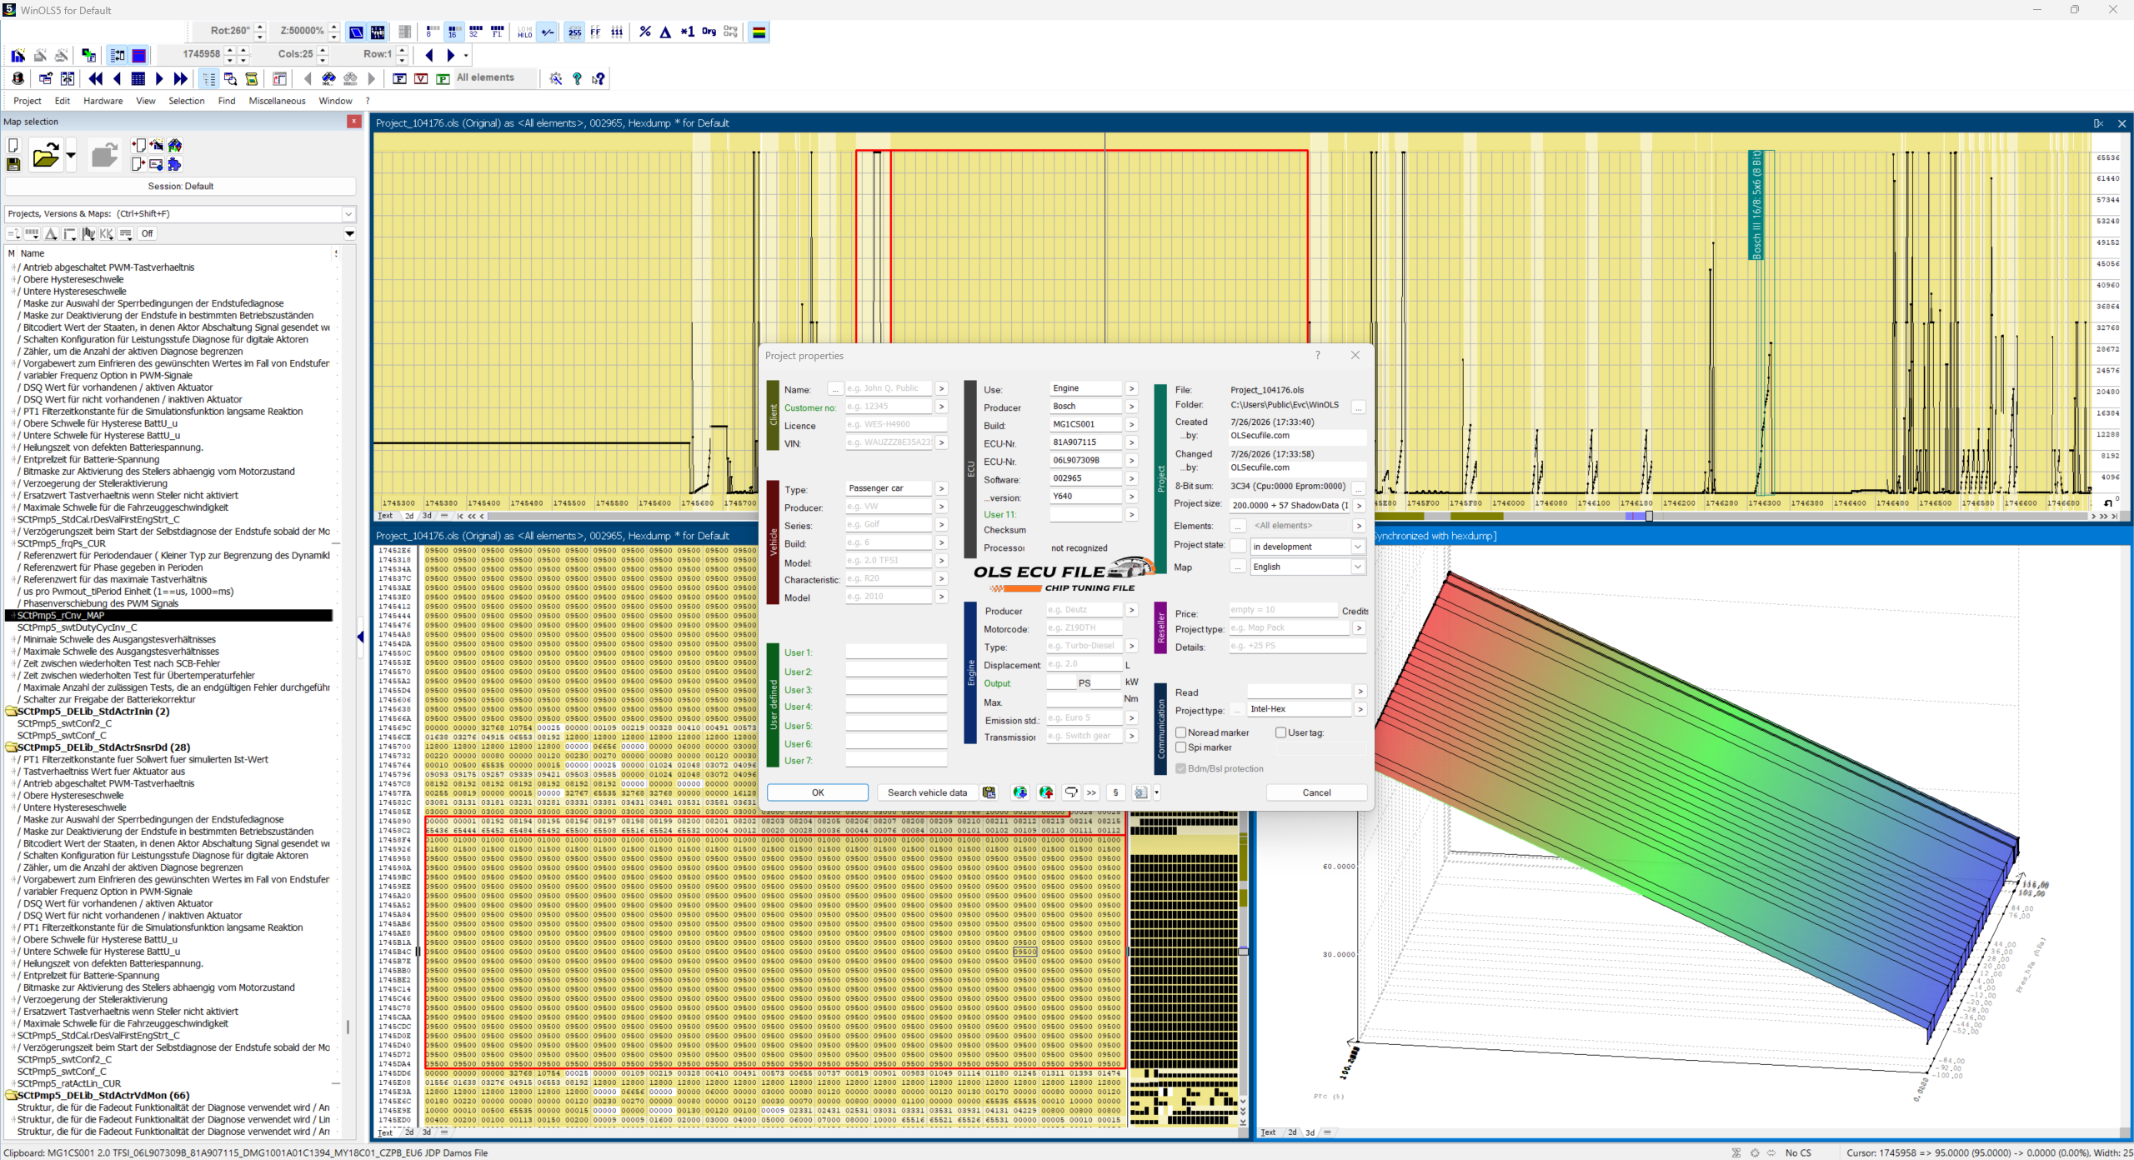Click the Session: Default button
The height and width of the screenshot is (1160, 2134).
181,187
